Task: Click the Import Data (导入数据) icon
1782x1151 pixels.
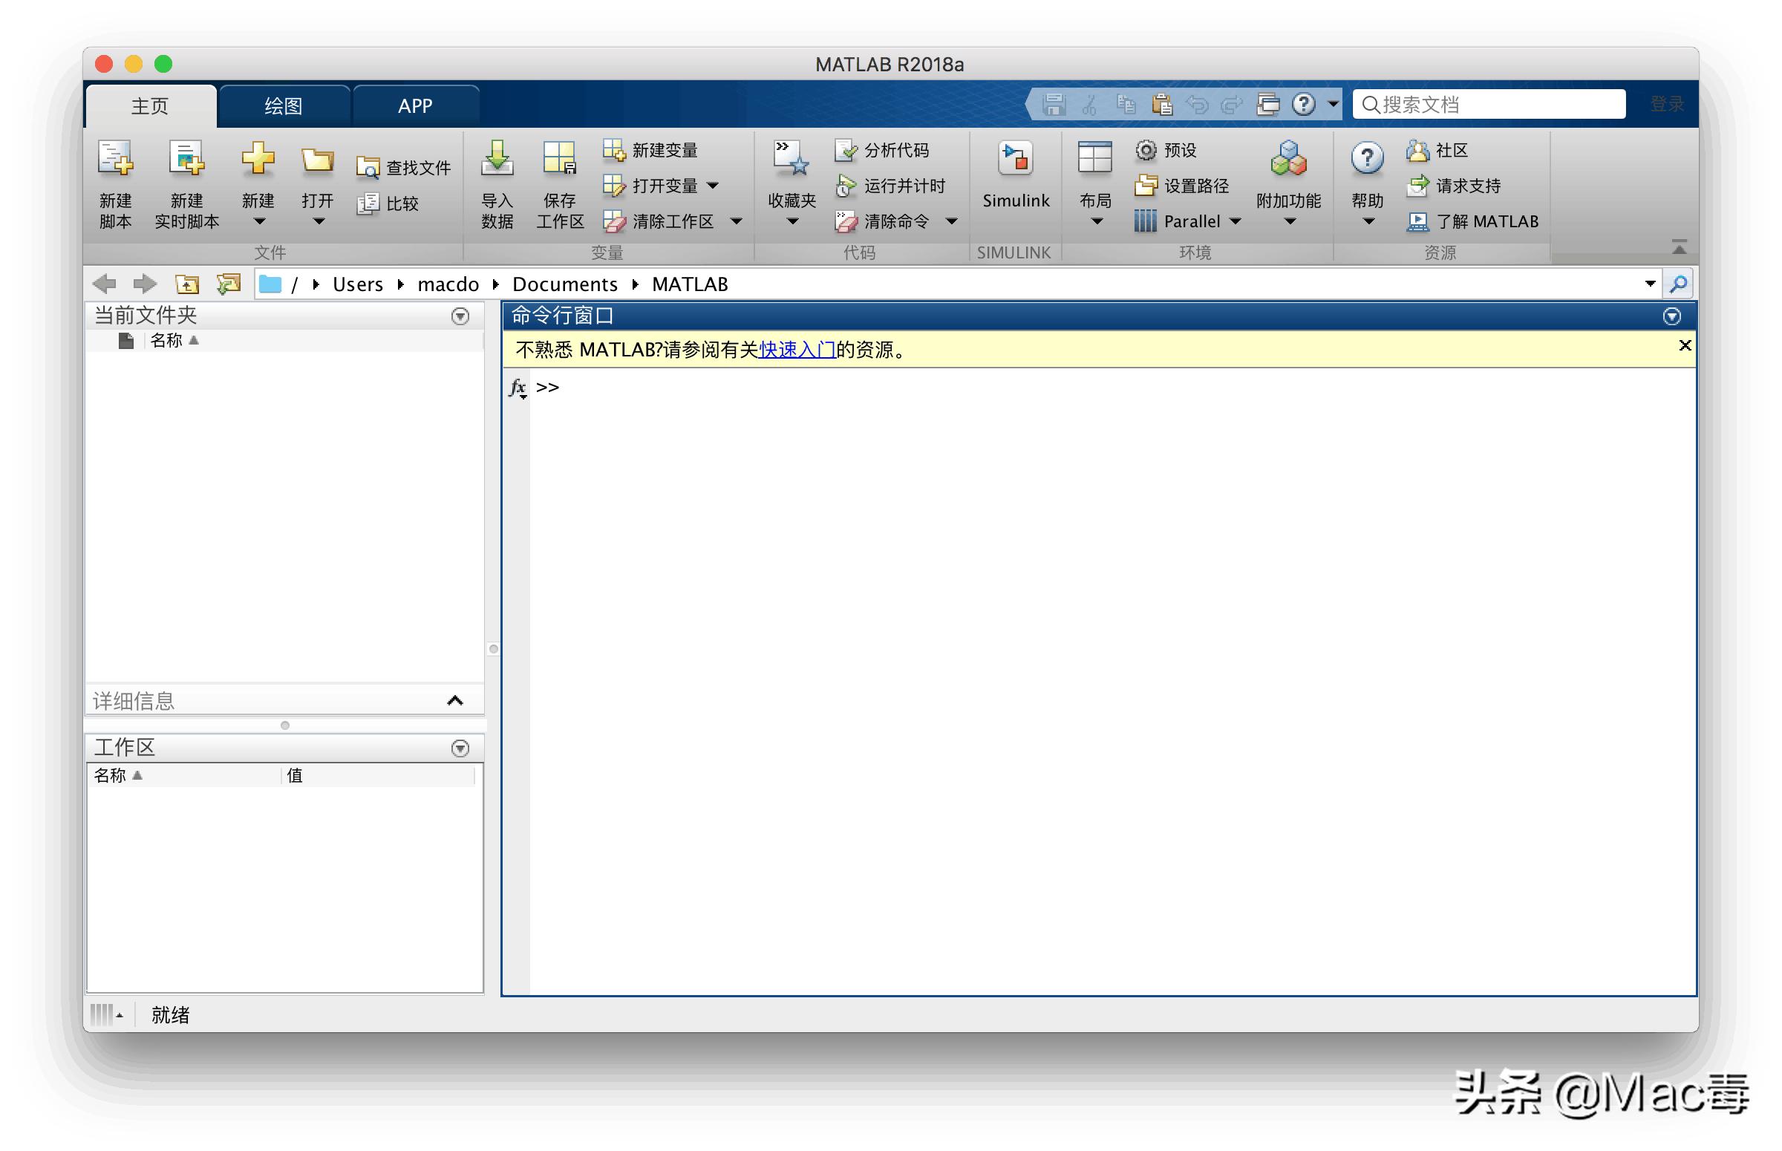Action: click(497, 158)
